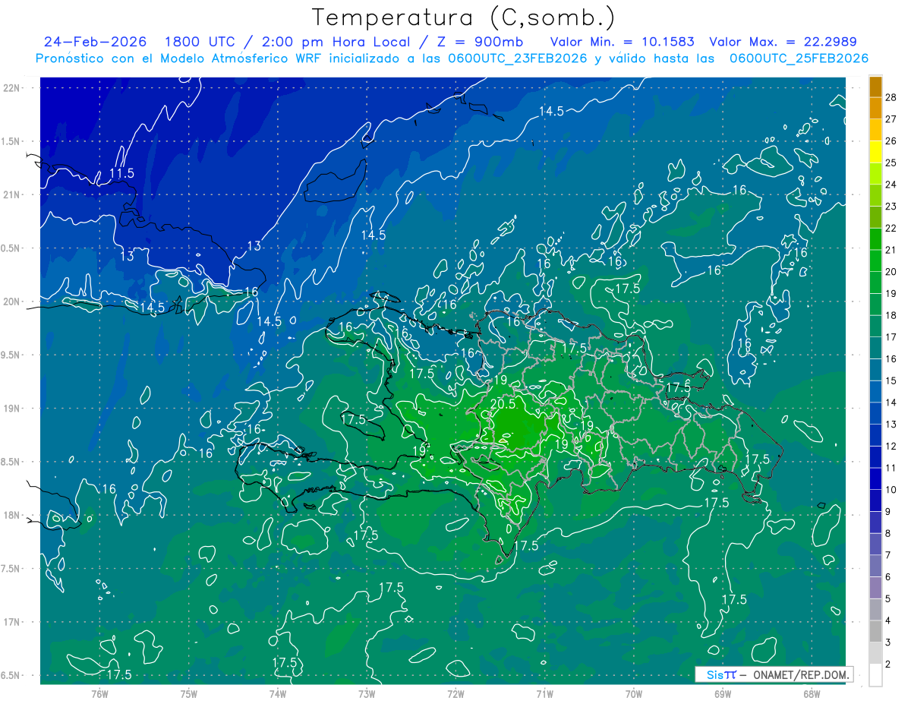Click the '20N' latitude axis label
This screenshot has width=911, height=704.
click(x=11, y=301)
